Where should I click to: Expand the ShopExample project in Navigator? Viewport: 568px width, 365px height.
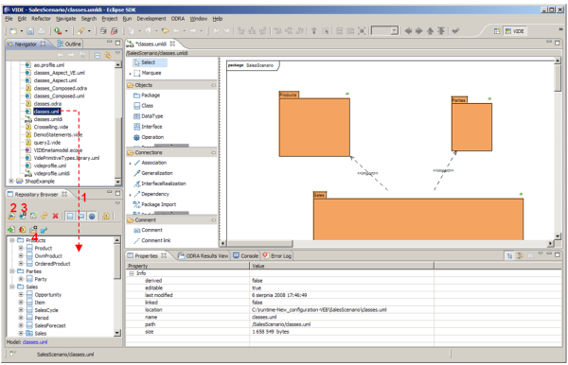coord(11,181)
